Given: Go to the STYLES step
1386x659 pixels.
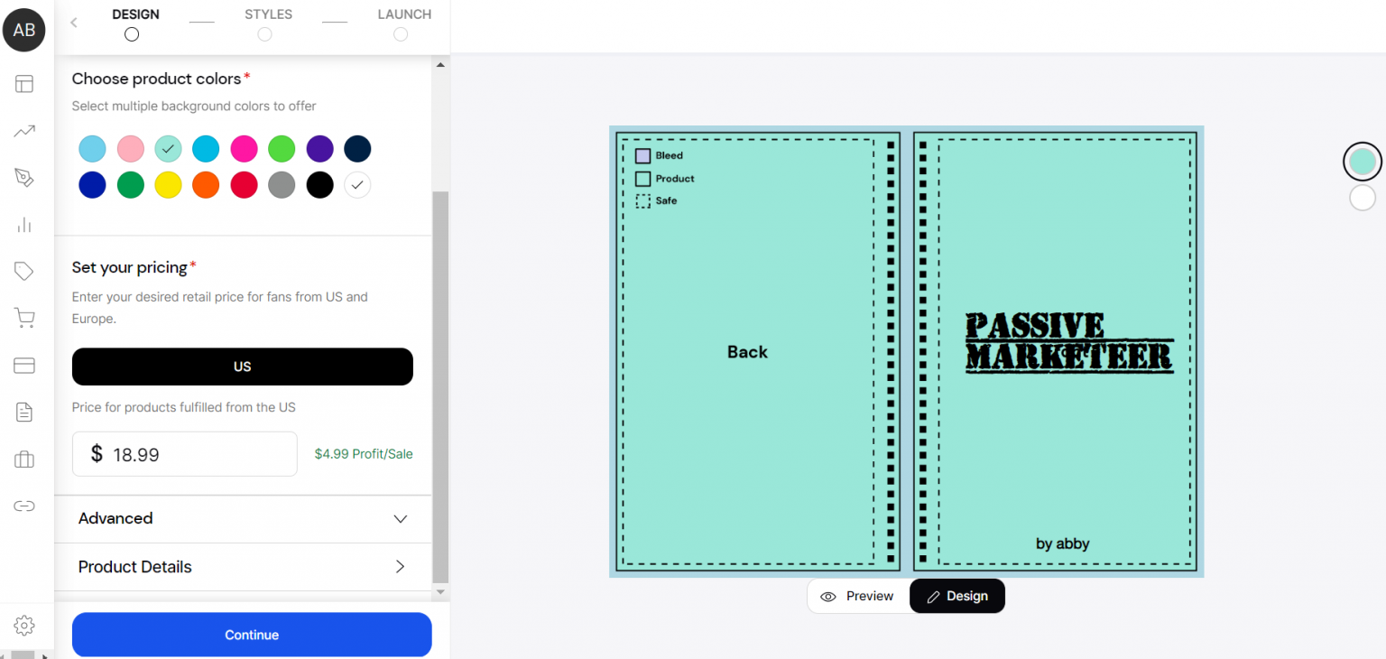Looking at the screenshot, I should [x=267, y=23].
